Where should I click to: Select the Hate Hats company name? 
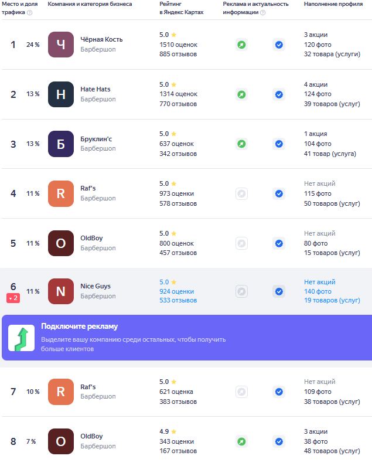click(95, 89)
